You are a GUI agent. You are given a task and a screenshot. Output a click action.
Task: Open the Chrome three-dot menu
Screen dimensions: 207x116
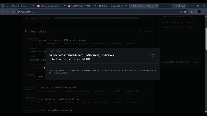[204, 12]
